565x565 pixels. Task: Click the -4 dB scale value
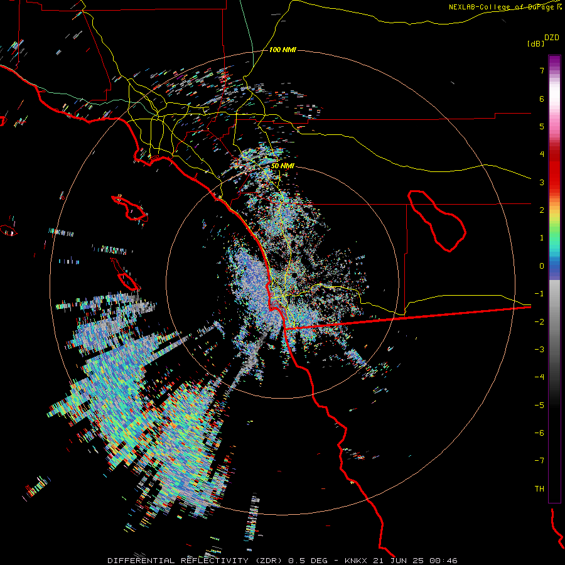[539, 377]
